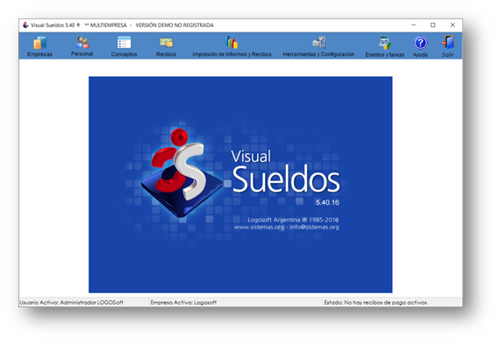Viewport: 500px width, 344px height.
Task: Click the Visual Sueldos title bar icon
Action: point(25,25)
